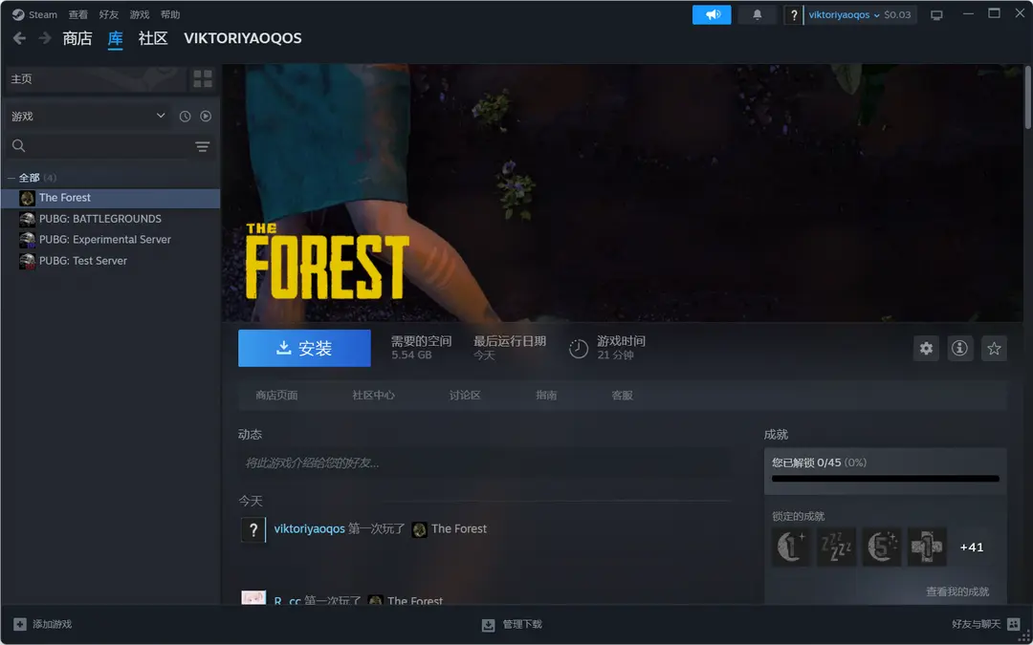Image resolution: width=1033 pixels, height=645 pixels.
Task: Open the 游戏 menu in title bar
Action: point(140,14)
